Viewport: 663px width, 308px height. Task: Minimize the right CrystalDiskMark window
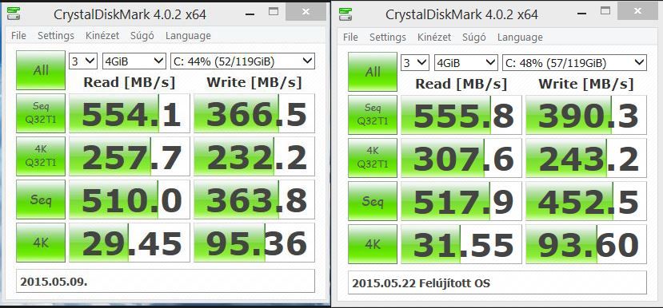point(581,13)
